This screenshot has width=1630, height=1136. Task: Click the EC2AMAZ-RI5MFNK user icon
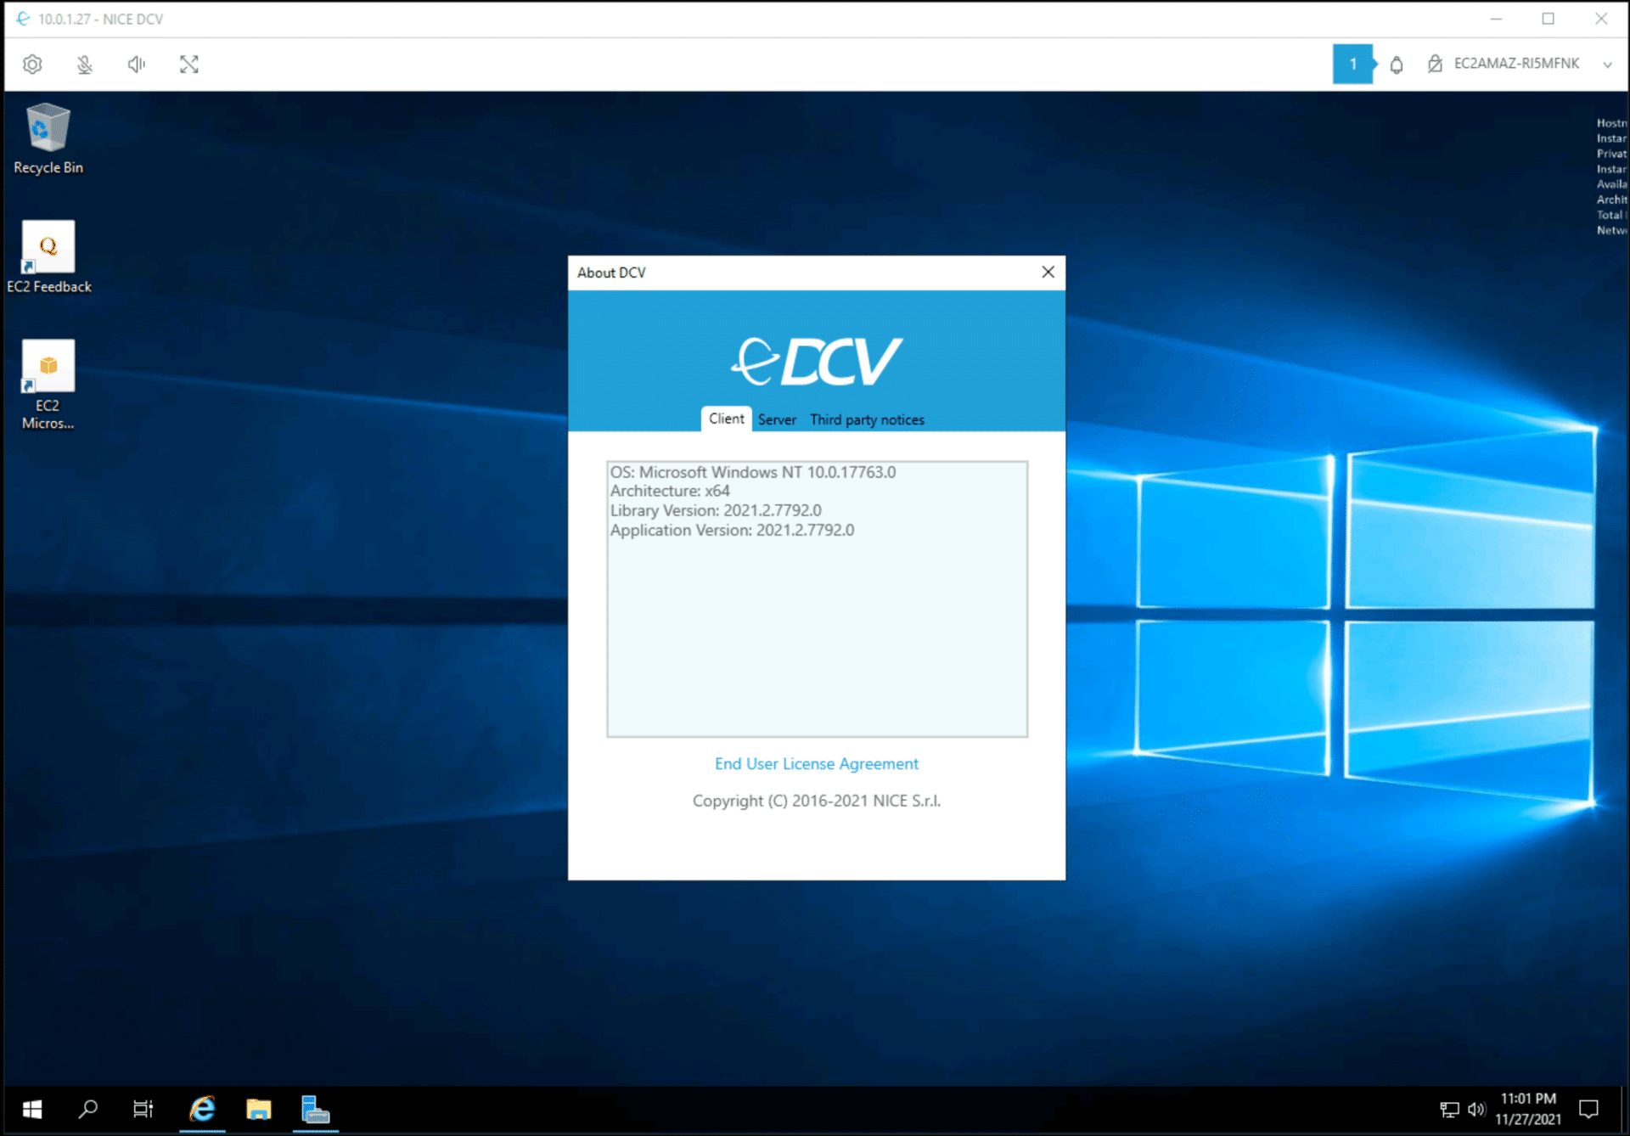tap(1435, 64)
